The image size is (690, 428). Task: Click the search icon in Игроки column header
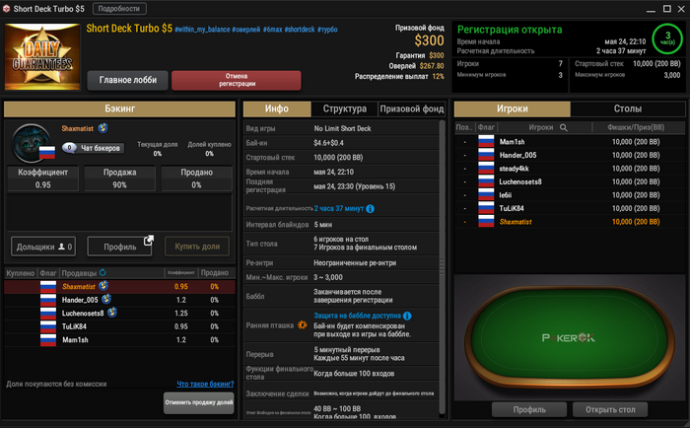(563, 127)
